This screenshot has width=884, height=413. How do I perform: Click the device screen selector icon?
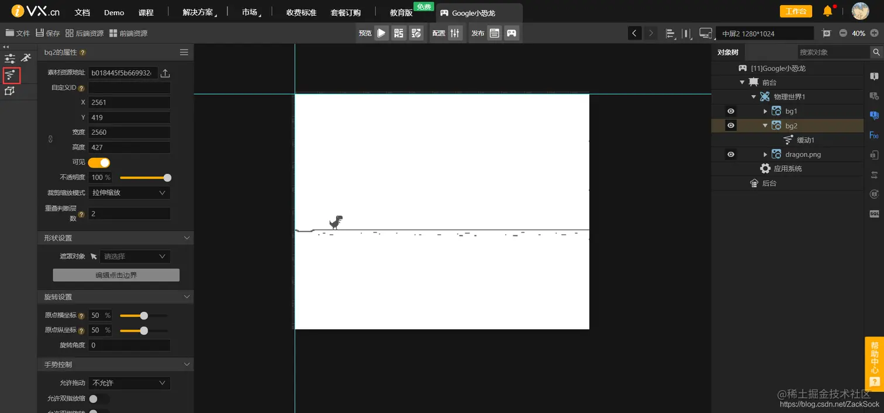pos(705,33)
